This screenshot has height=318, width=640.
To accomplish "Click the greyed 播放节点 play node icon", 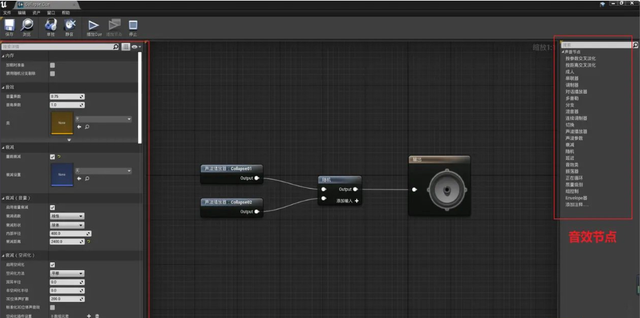I will coord(113,25).
